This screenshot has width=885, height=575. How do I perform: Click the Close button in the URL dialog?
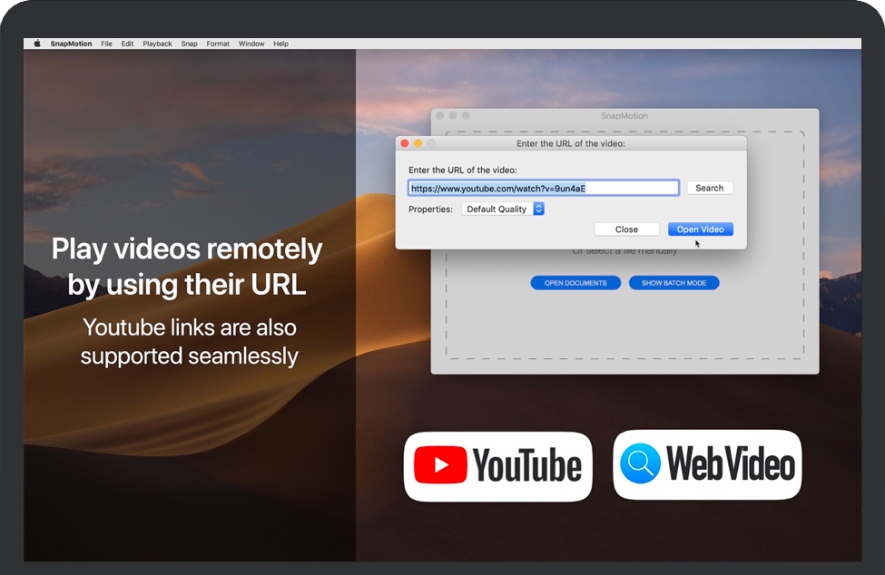pos(626,229)
